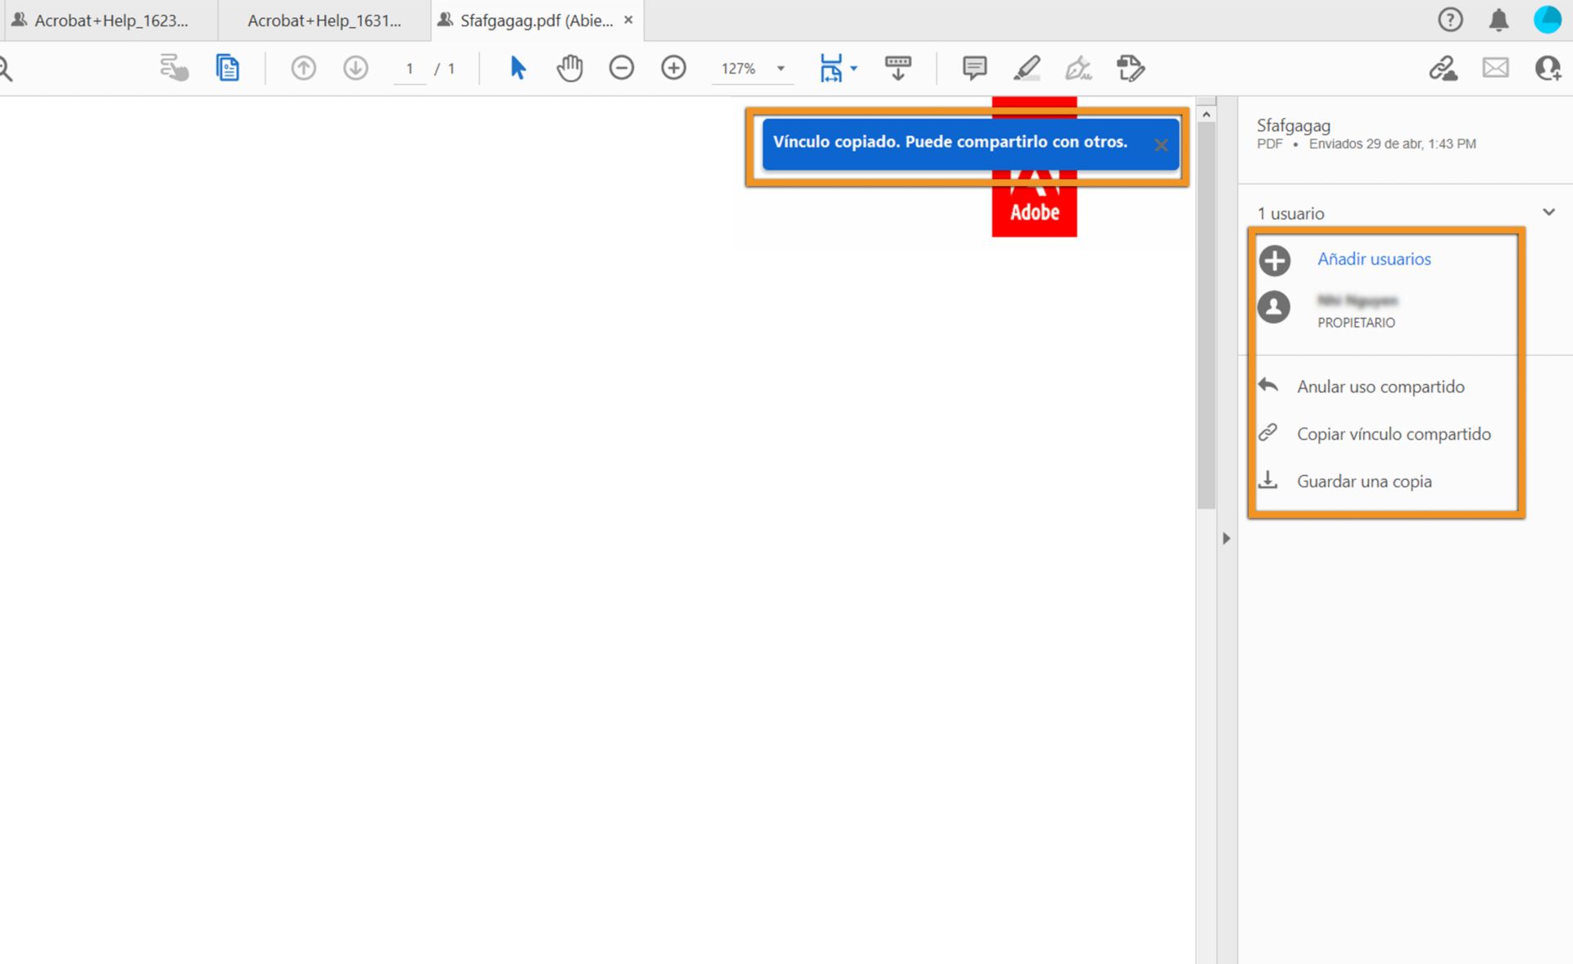Open the share link icon in toolbar

1443,68
